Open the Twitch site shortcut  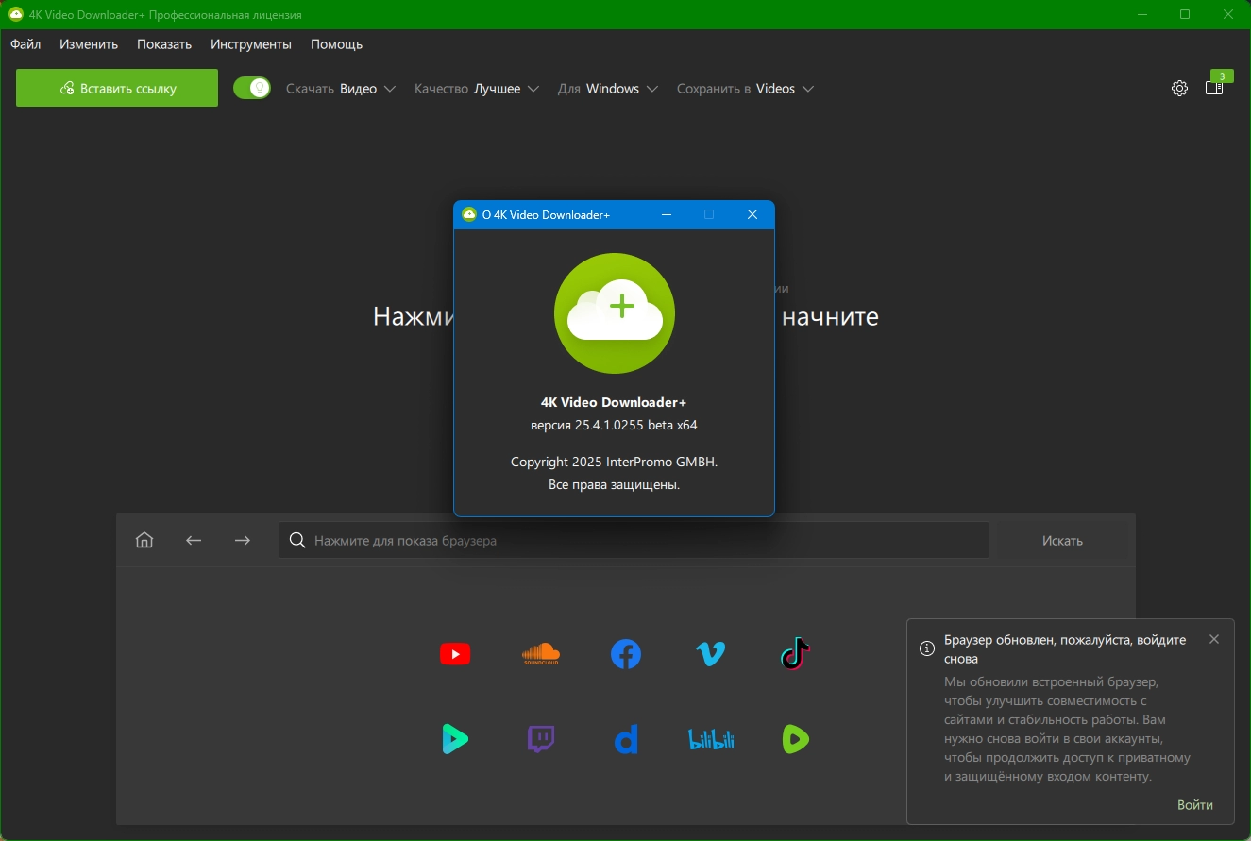(540, 739)
